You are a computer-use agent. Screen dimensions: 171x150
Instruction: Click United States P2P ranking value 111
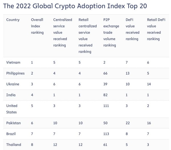(x=107, y=106)
